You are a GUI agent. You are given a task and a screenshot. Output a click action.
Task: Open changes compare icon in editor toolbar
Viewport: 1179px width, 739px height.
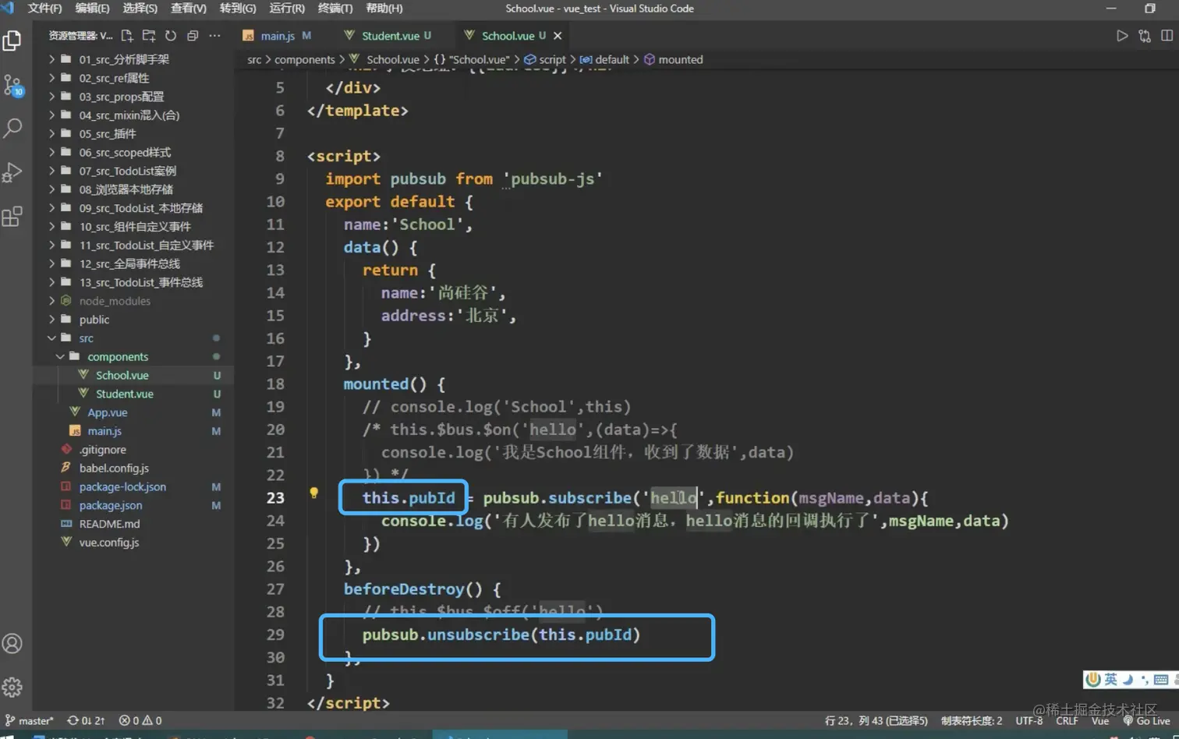[x=1145, y=36]
